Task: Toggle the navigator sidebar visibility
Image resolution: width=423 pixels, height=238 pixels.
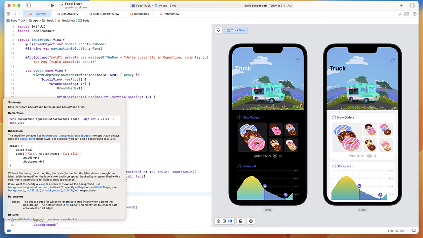Action: pyautogui.click(x=28, y=5)
